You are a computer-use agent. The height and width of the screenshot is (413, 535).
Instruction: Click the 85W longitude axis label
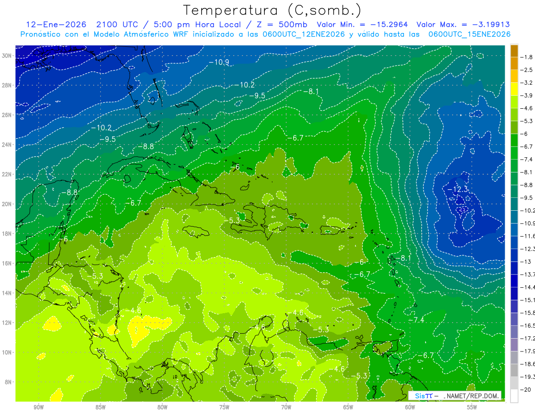coord(100,407)
